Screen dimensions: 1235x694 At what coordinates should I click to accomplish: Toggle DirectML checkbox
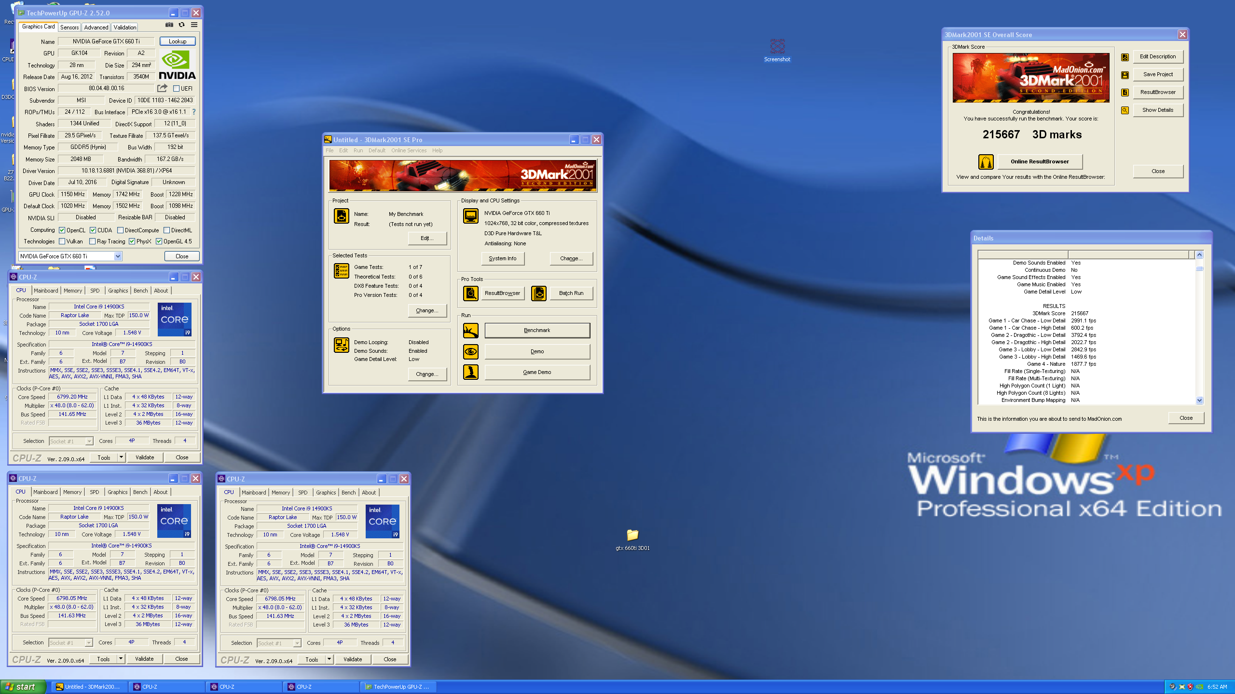166,230
